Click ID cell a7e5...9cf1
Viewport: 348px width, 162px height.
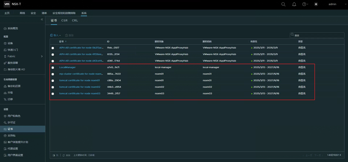(x=113, y=67)
